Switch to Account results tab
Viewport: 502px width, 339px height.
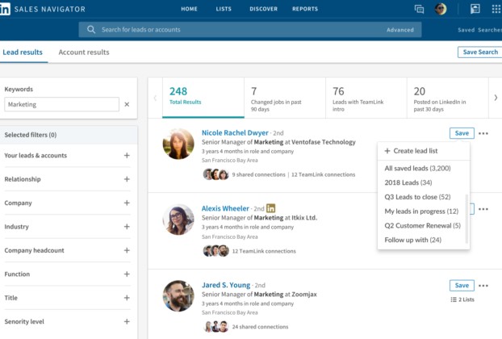coord(84,52)
